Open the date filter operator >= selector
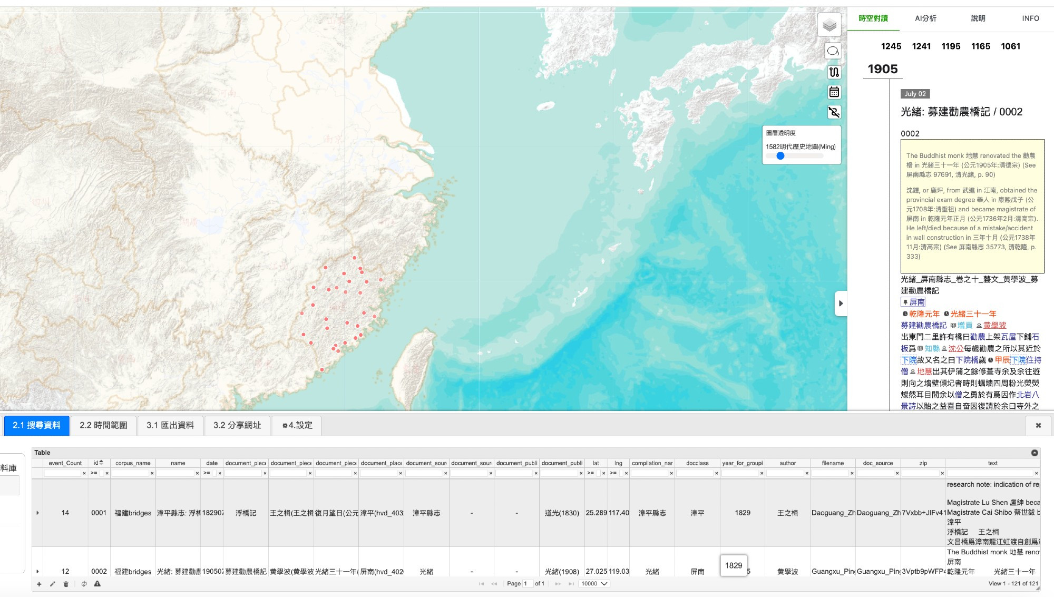The image size is (1054, 597). pyautogui.click(x=207, y=473)
